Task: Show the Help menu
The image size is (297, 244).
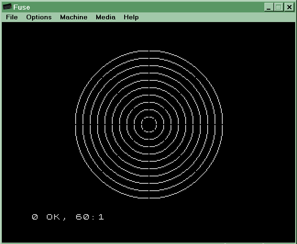Action: pos(131,17)
